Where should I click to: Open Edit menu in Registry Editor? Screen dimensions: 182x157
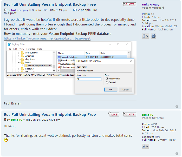tap(15, 49)
